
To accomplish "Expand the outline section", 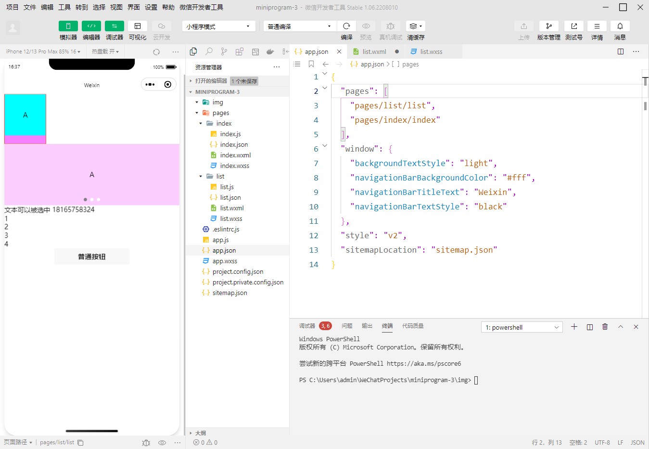I will pos(238,433).
